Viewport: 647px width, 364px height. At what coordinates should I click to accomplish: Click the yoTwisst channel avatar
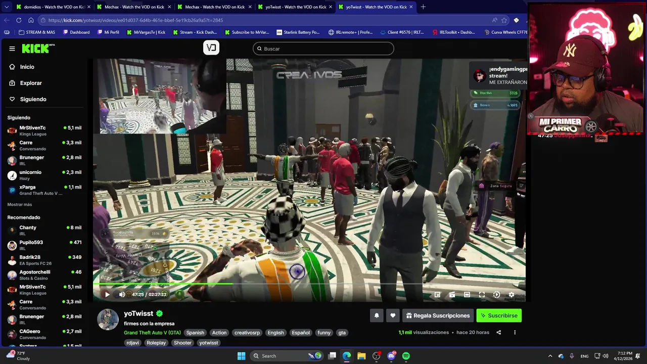(x=108, y=320)
